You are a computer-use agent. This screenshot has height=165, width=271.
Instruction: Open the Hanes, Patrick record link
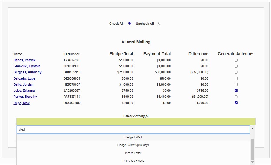(x=24, y=60)
